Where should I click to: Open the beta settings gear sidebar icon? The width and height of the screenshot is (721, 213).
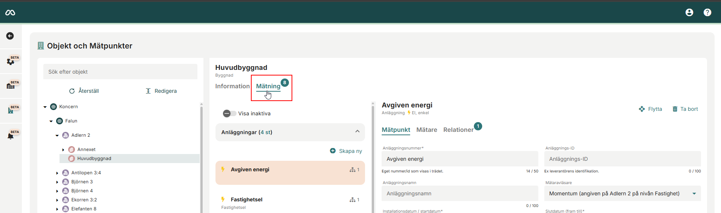point(11,61)
